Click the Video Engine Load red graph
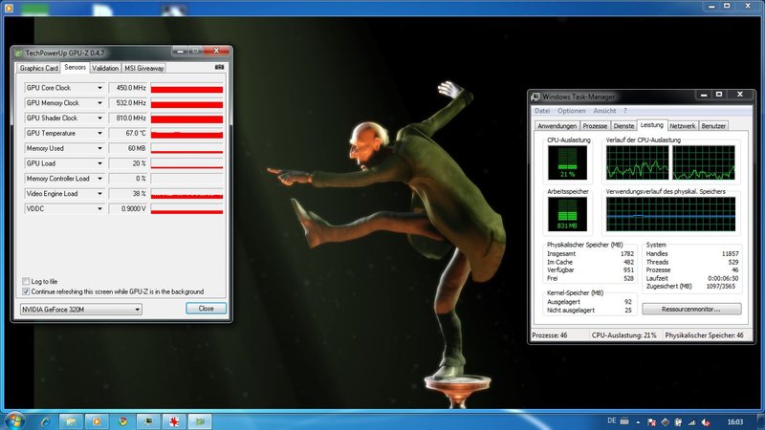 [186, 194]
